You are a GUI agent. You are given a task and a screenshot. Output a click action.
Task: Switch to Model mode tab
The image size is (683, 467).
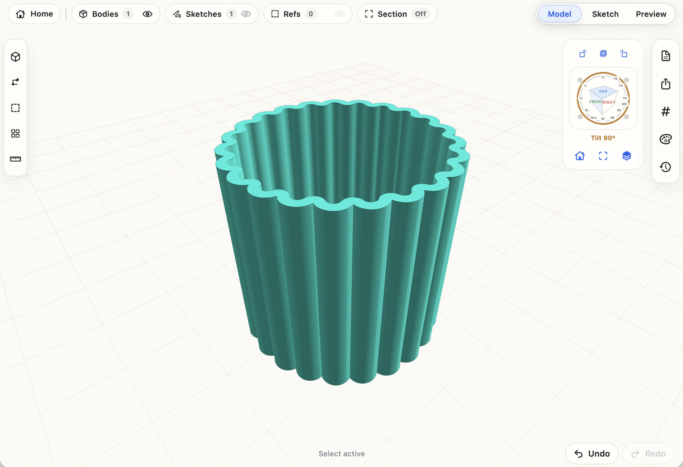click(x=560, y=14)
